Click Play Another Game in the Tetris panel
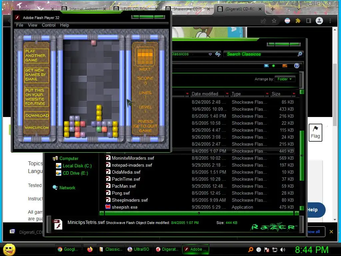Viewport: 341px width, 256px height. click(x=36, y=56)
